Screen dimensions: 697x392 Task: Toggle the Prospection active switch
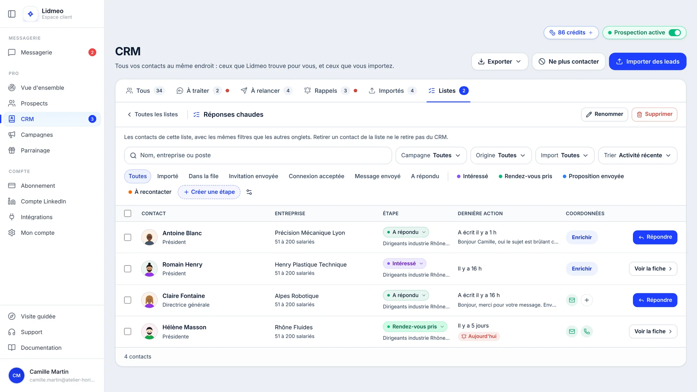675,33
